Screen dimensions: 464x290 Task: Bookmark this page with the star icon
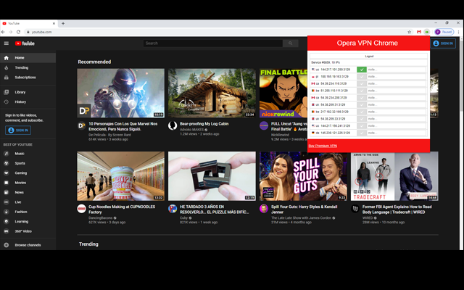tap(409, 32)
